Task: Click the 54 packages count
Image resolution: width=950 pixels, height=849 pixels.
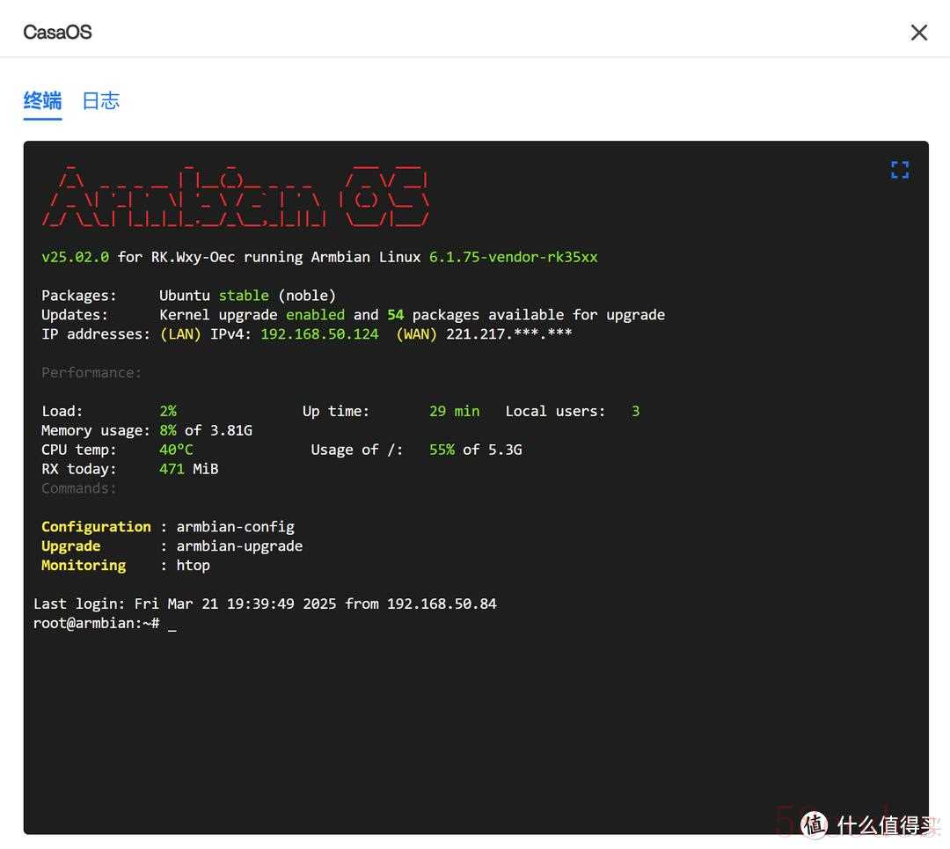Action: 396,315
